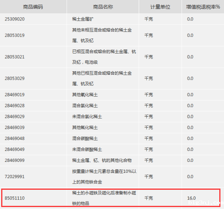This screenshot has height=209, width=224.
Task: Click the 0.0 rate in row 28469029
Action: (x=190, y=116)
